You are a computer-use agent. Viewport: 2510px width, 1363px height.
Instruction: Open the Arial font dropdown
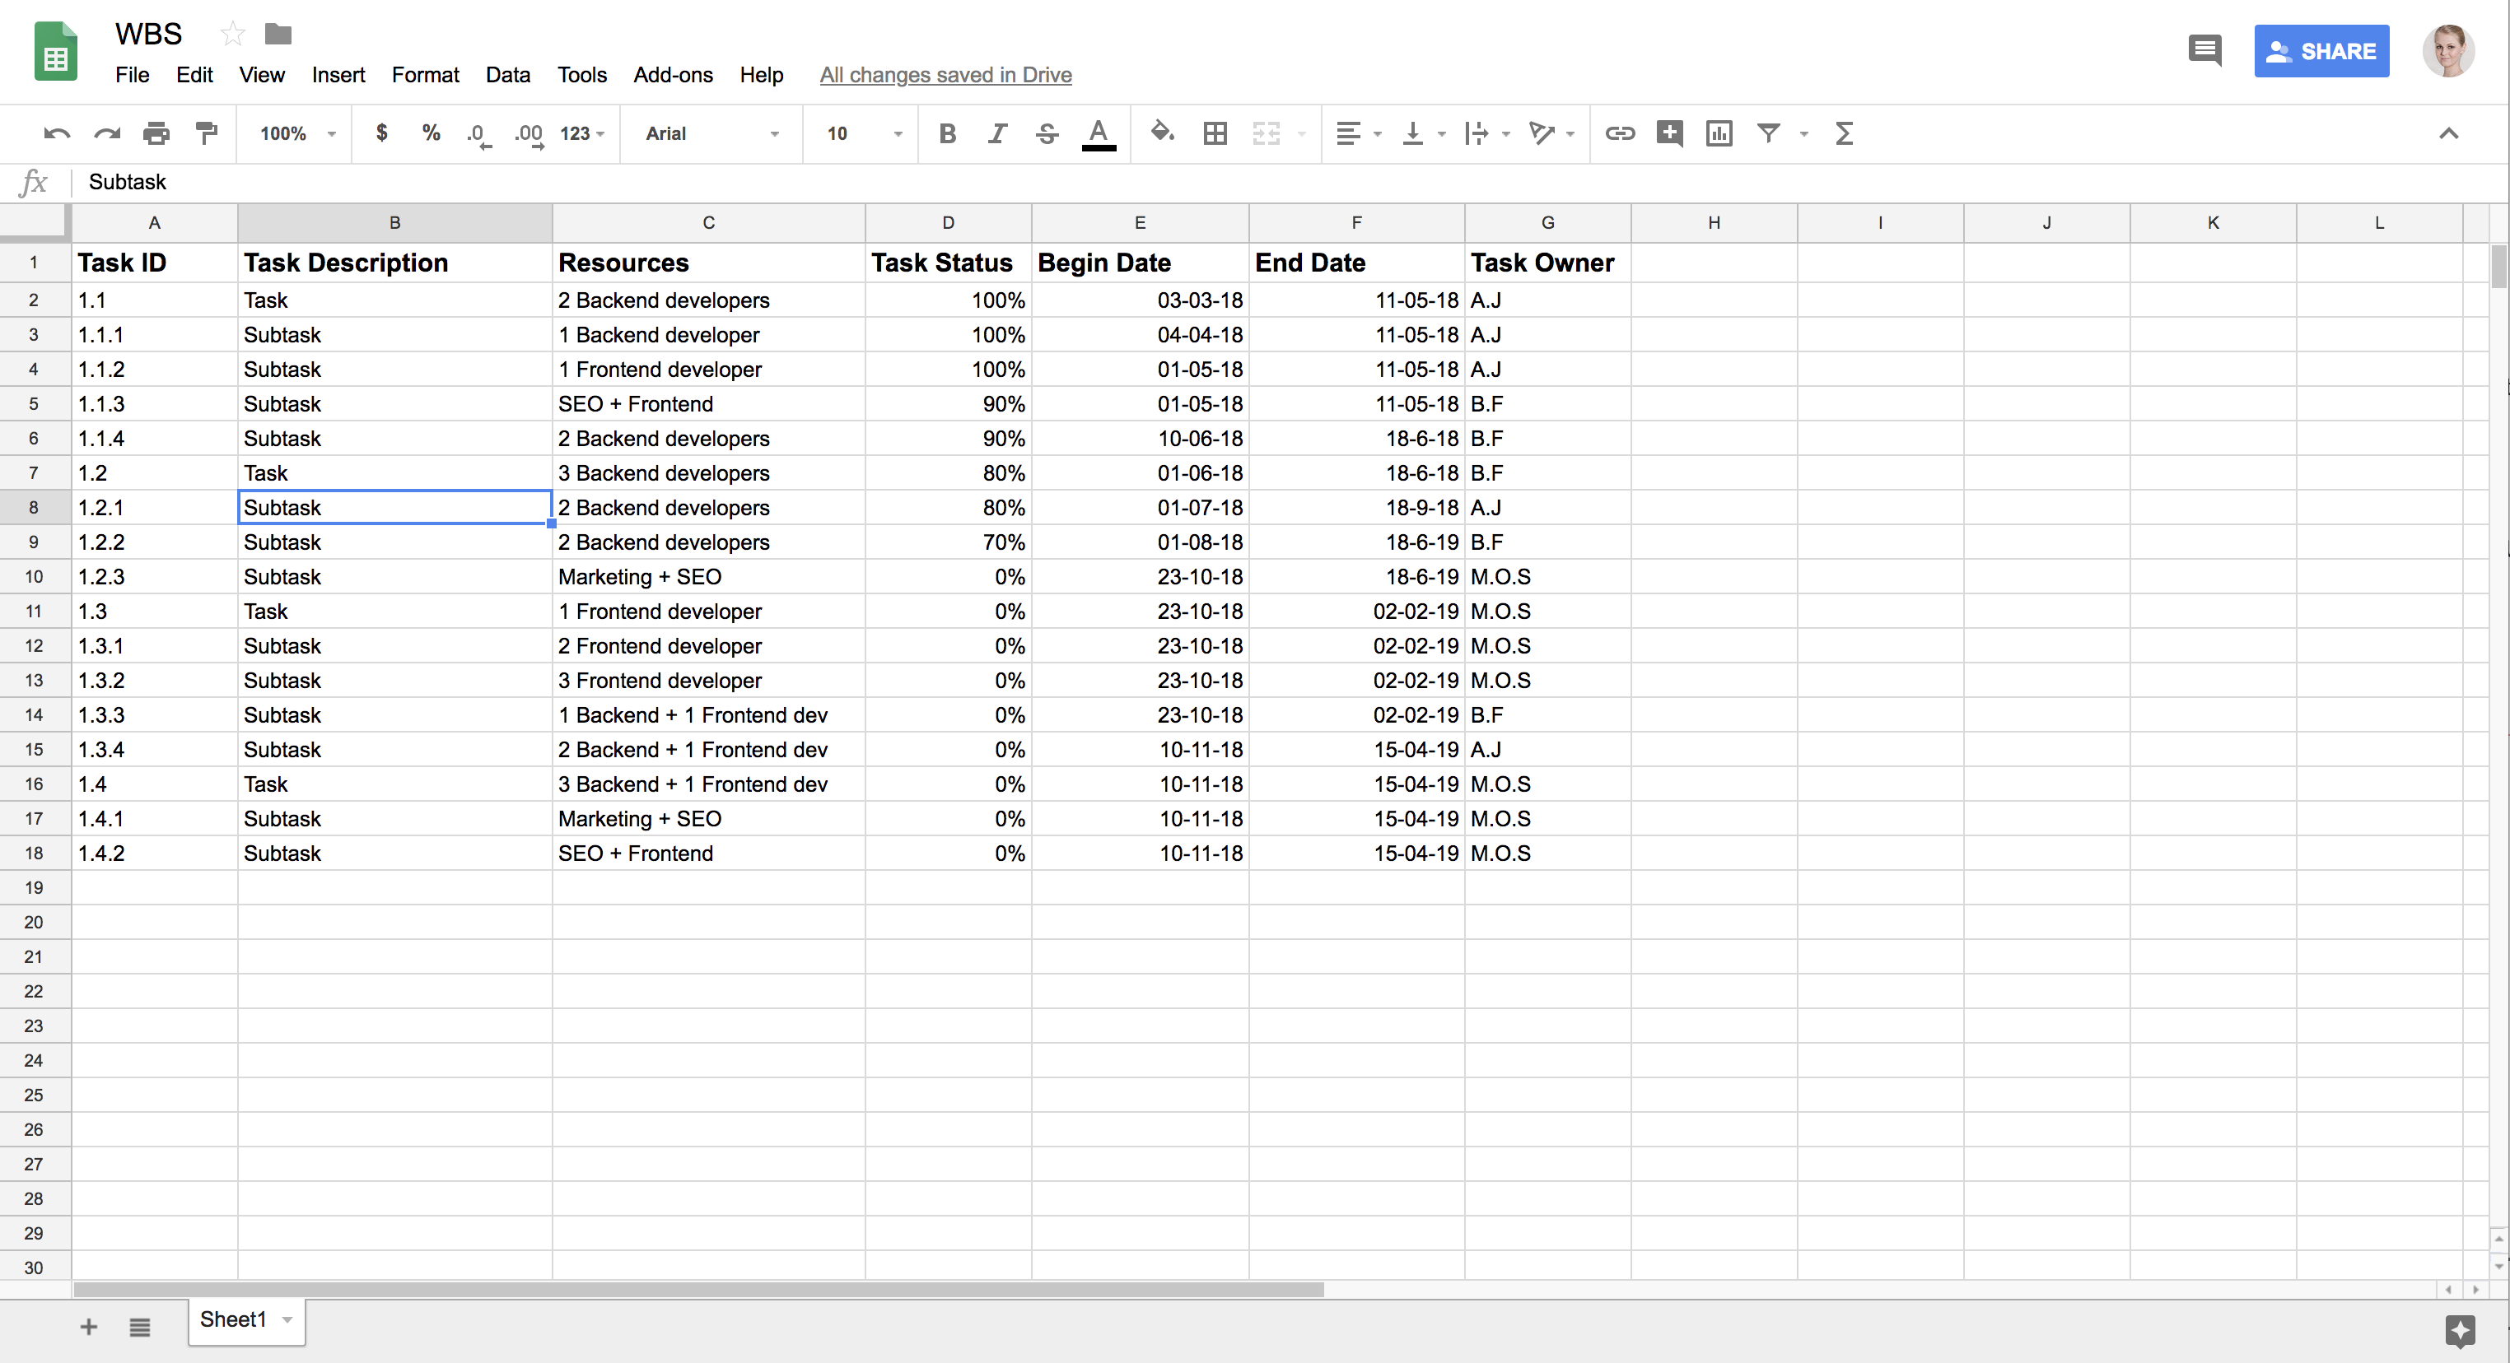[711, 133]
